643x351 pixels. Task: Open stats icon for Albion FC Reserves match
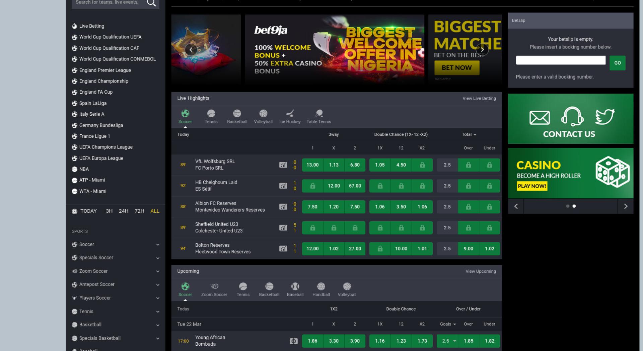click(283, 207)
